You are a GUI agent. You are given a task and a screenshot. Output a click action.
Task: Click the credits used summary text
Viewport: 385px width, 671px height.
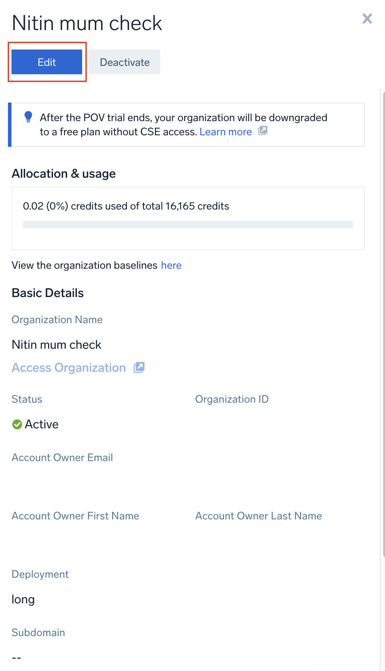pyautogui.click(x=126, y=206)
